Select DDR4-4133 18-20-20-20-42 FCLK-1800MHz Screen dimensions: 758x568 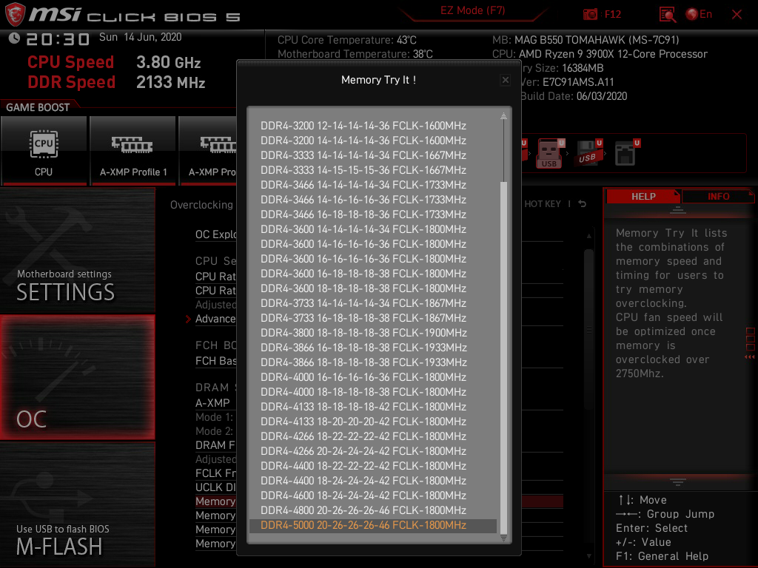pyautogui.click(x=373, y=422)
